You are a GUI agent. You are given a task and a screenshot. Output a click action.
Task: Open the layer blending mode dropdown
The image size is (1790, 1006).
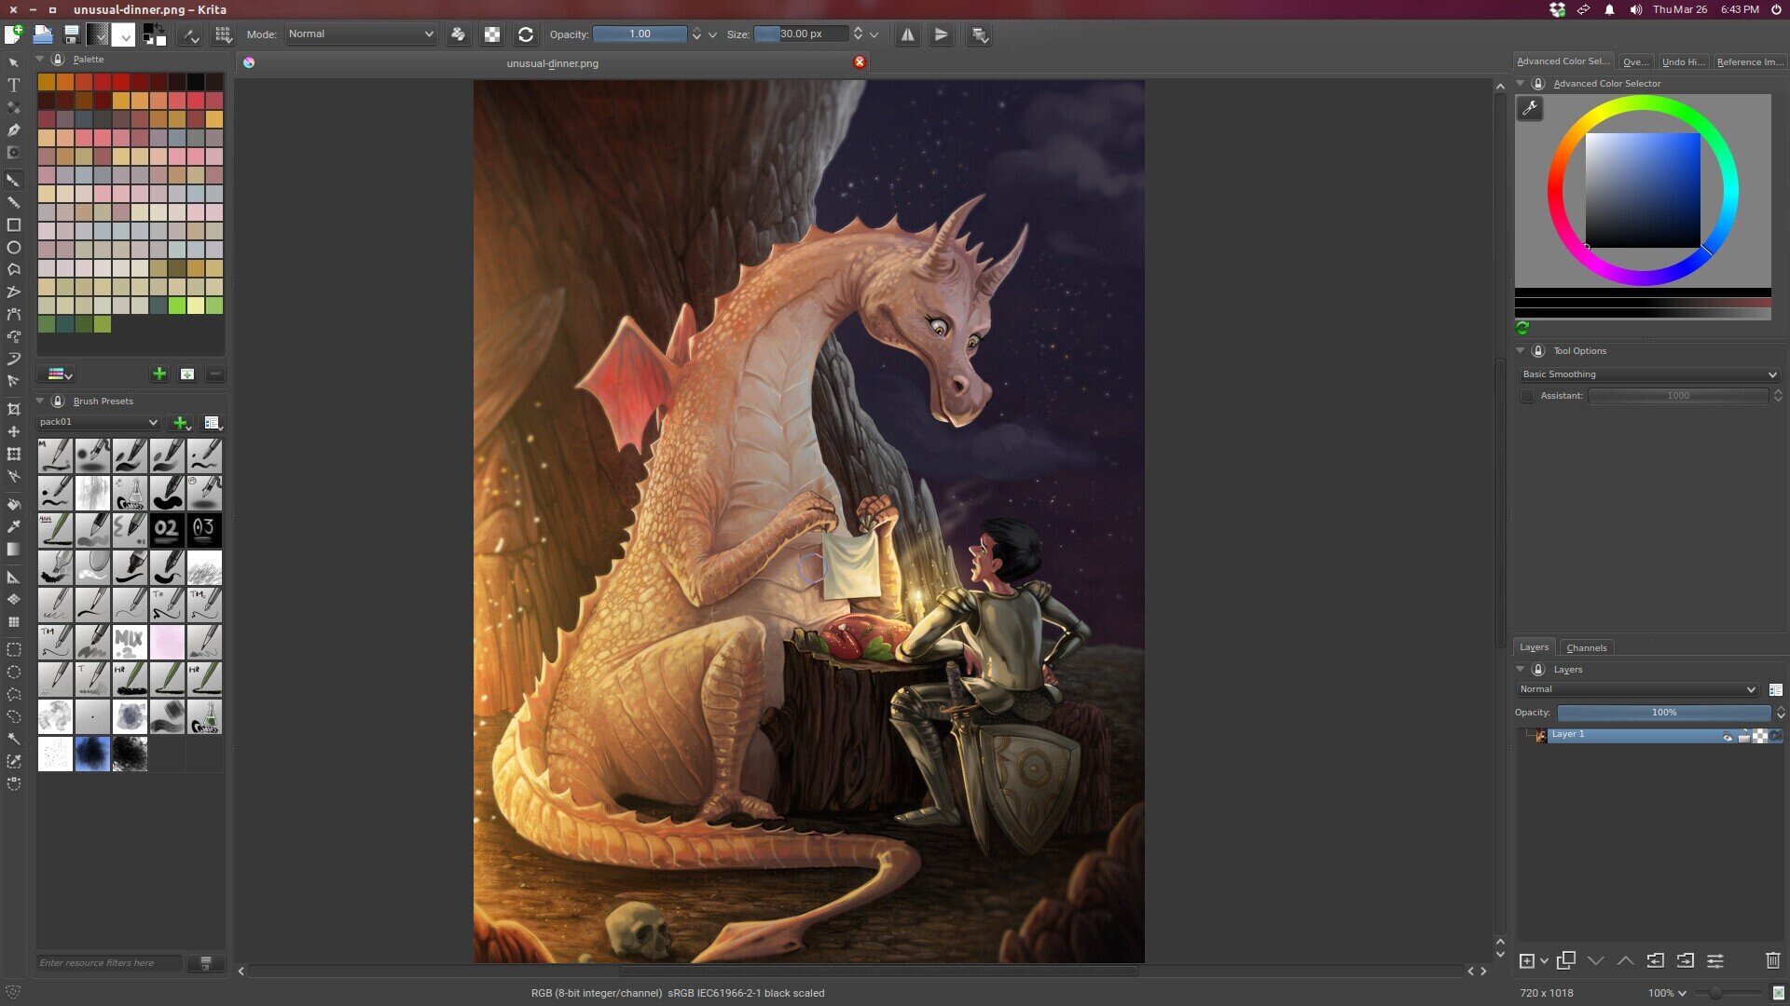pos(1636,689)
